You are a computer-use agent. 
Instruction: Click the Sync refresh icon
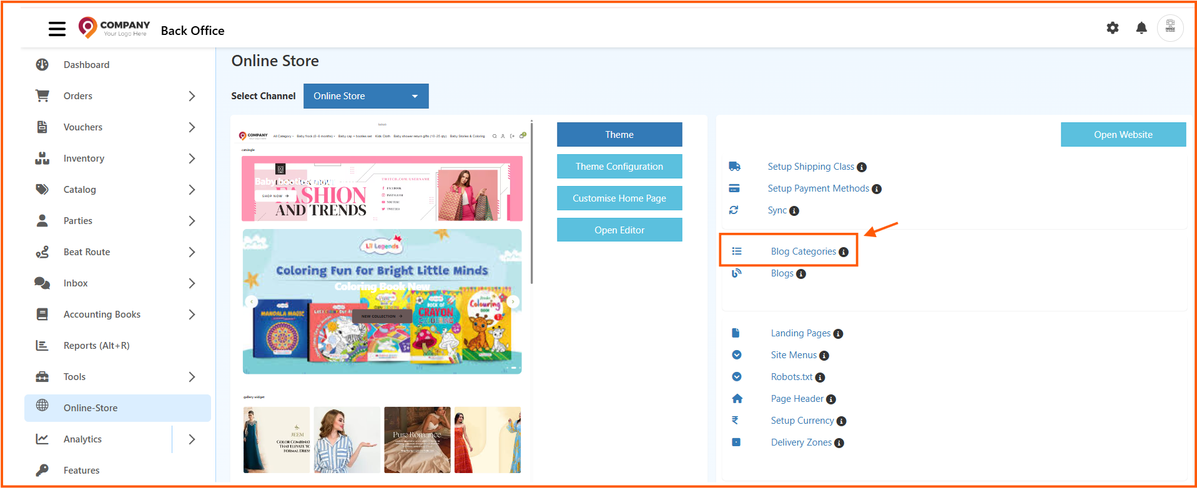pos(734,210)
